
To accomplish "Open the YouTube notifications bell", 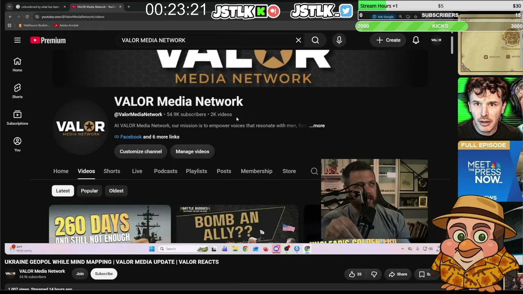I will click(x=416, y=40).
